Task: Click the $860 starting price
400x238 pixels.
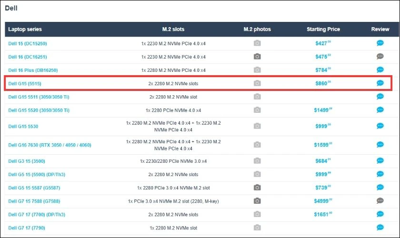Action: (323, 83)
